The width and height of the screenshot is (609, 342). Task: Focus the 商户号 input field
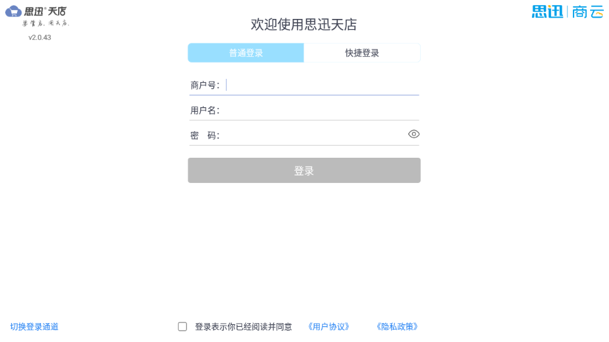click(x=322, y=85)
